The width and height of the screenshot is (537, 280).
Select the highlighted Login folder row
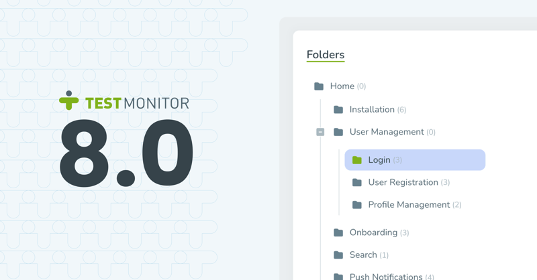pos(415,159)
